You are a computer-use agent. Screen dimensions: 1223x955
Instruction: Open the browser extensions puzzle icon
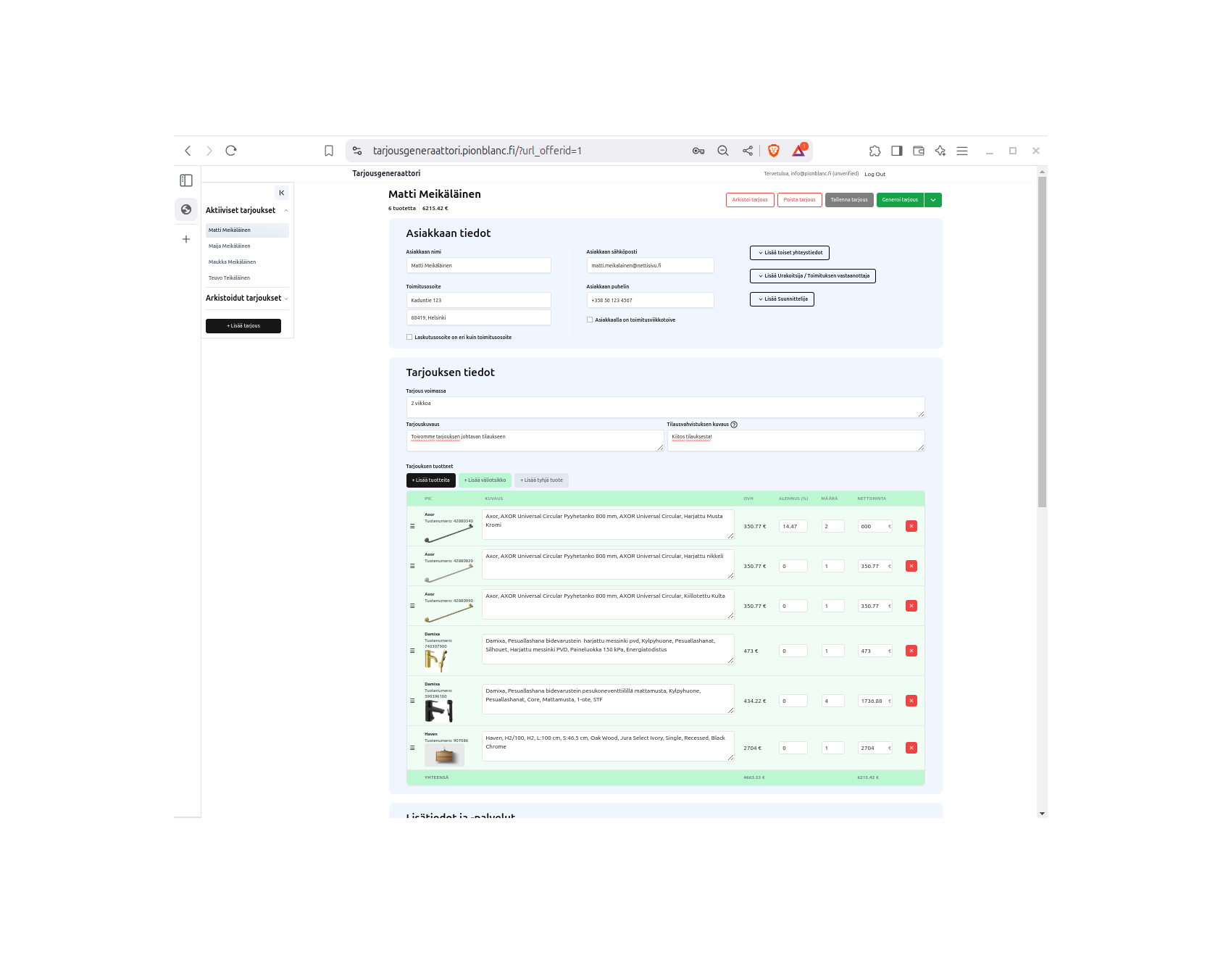(875, 151)
